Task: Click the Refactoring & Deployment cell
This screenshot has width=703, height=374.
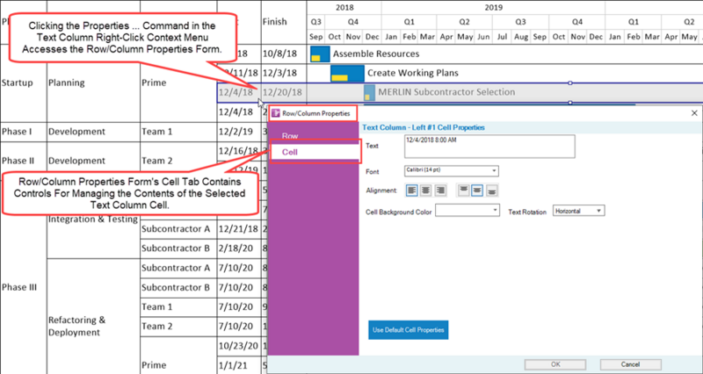Action: [x=93, y=326]
